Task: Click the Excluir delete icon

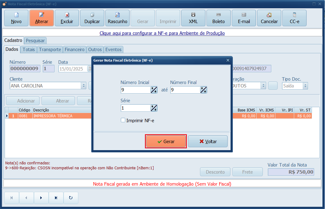Action: click(x=67, y=18)
